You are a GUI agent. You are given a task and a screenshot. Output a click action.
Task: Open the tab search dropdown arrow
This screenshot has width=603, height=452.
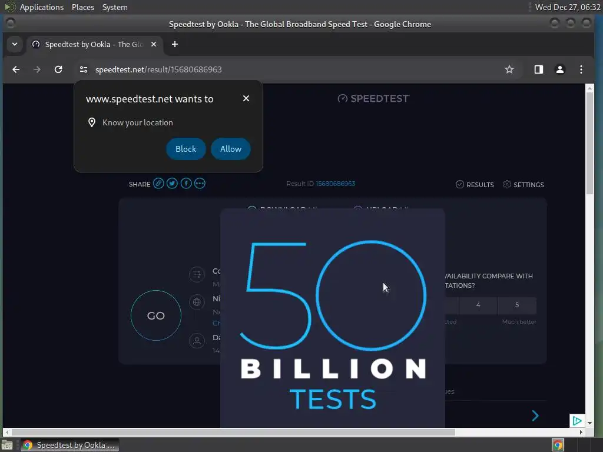(x=15, y=44)
